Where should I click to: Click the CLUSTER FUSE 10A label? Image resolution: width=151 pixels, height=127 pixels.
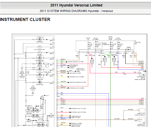tap(114, 45)
